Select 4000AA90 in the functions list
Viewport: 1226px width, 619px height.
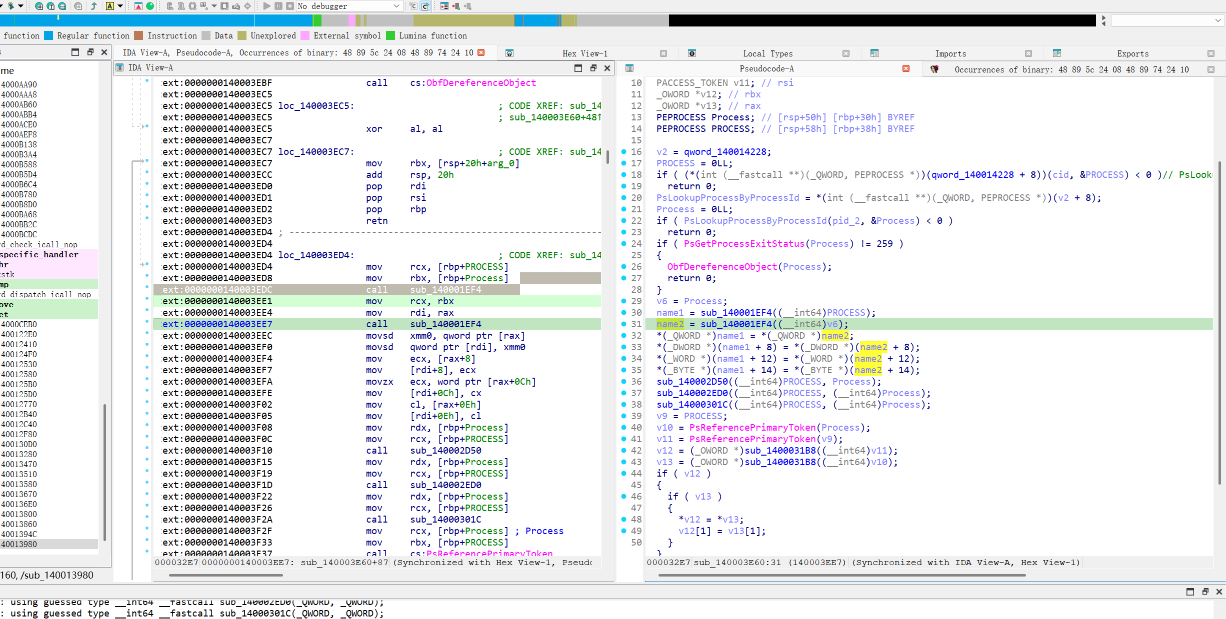coord(49,84)
